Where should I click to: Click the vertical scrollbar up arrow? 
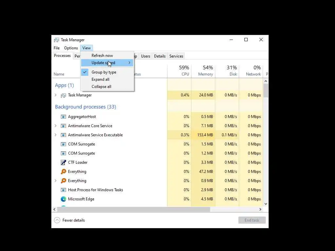coord(266,81)
